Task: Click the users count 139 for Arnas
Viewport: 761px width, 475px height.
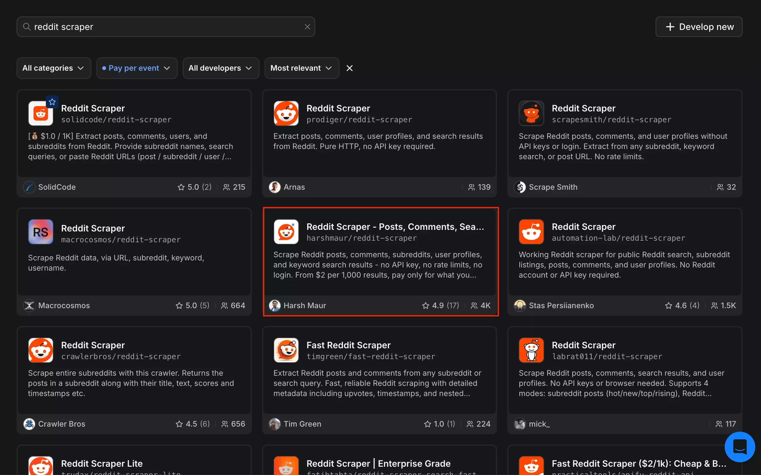Action: click(479, 187)
